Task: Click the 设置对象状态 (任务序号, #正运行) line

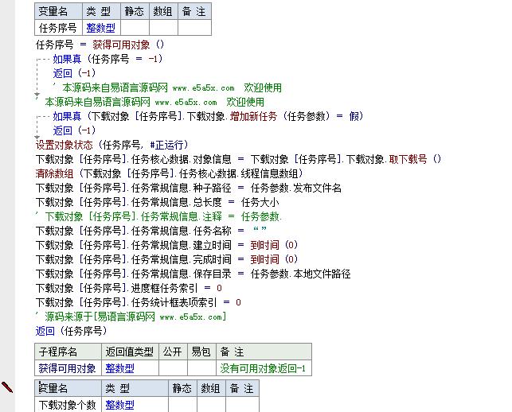Action: tap(112, 145)
